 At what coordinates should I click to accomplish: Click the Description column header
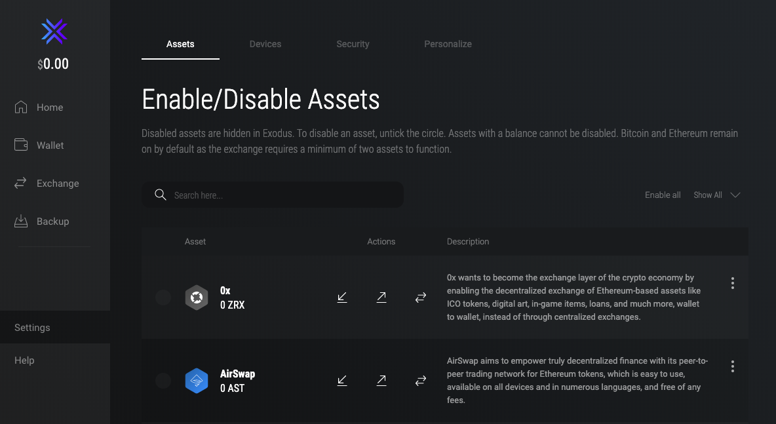[468, 241]
